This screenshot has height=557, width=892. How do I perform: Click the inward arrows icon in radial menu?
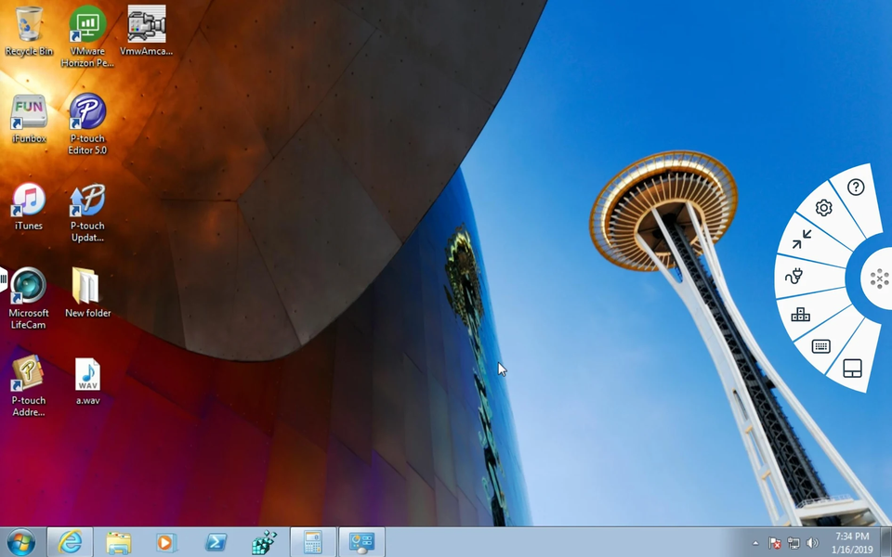pyautogui.click(x=801, y=240)
